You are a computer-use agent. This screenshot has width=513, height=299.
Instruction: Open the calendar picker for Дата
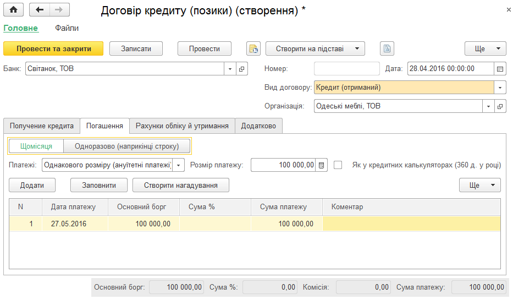[x=500, y=69]
